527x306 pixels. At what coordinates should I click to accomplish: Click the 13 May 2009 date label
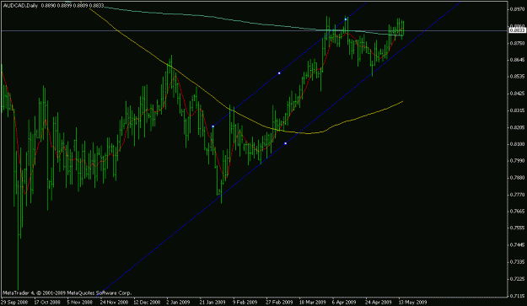tap(412, 302)
